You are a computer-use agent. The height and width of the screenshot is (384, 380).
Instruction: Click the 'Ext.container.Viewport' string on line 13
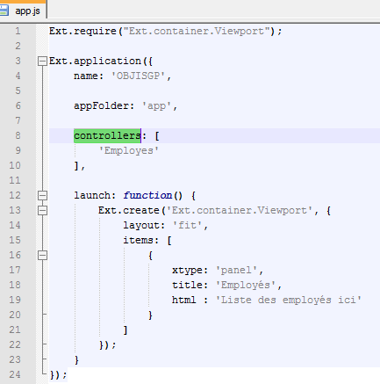(x=240, y=210)
